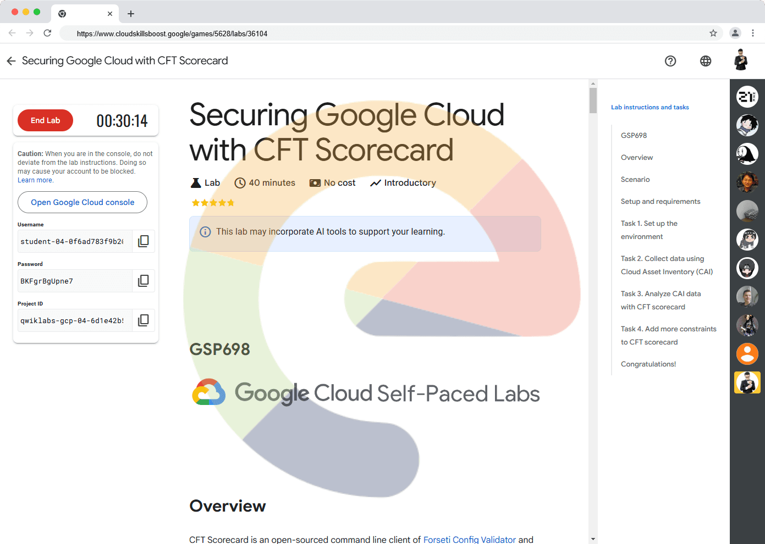Open a new browser tab
765x544 pixels.
tap(131, 14)
